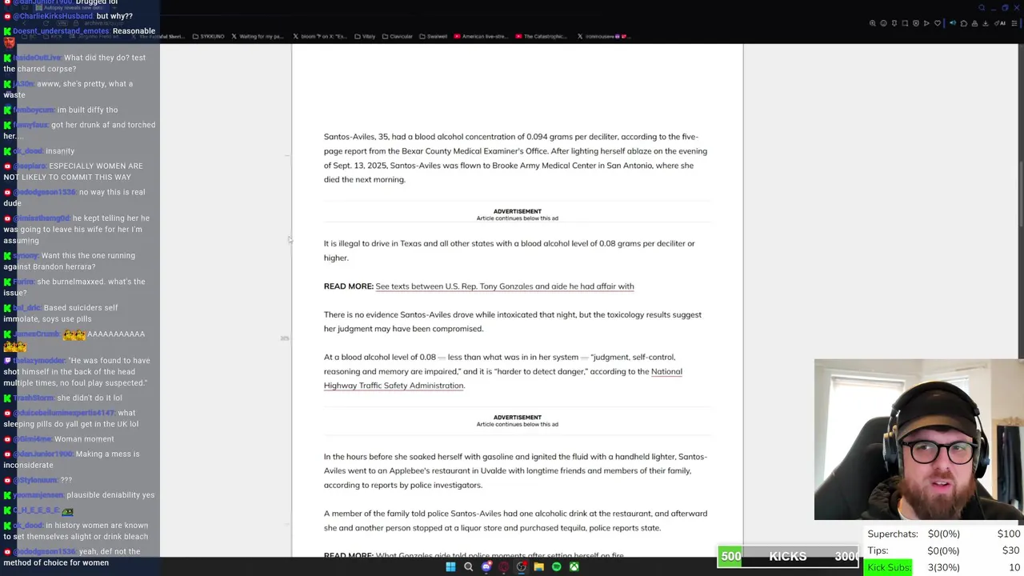
Task: Open the chat bubble toolbar icon
Action: (x=964, y=23)
